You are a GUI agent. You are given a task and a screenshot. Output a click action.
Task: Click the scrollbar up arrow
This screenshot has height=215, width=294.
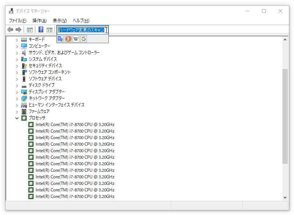pyautogui.click(x=285, y=40)
